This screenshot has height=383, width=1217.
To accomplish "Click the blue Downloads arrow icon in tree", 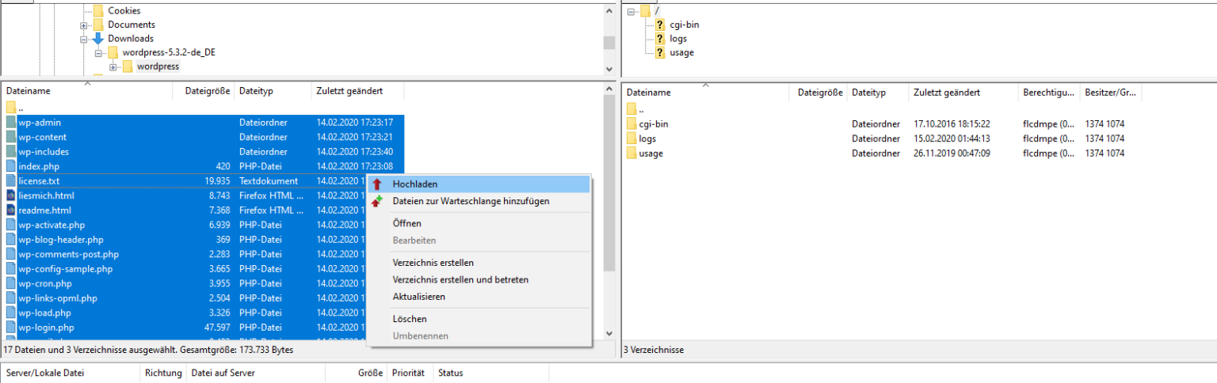I will tap(98, 38).
